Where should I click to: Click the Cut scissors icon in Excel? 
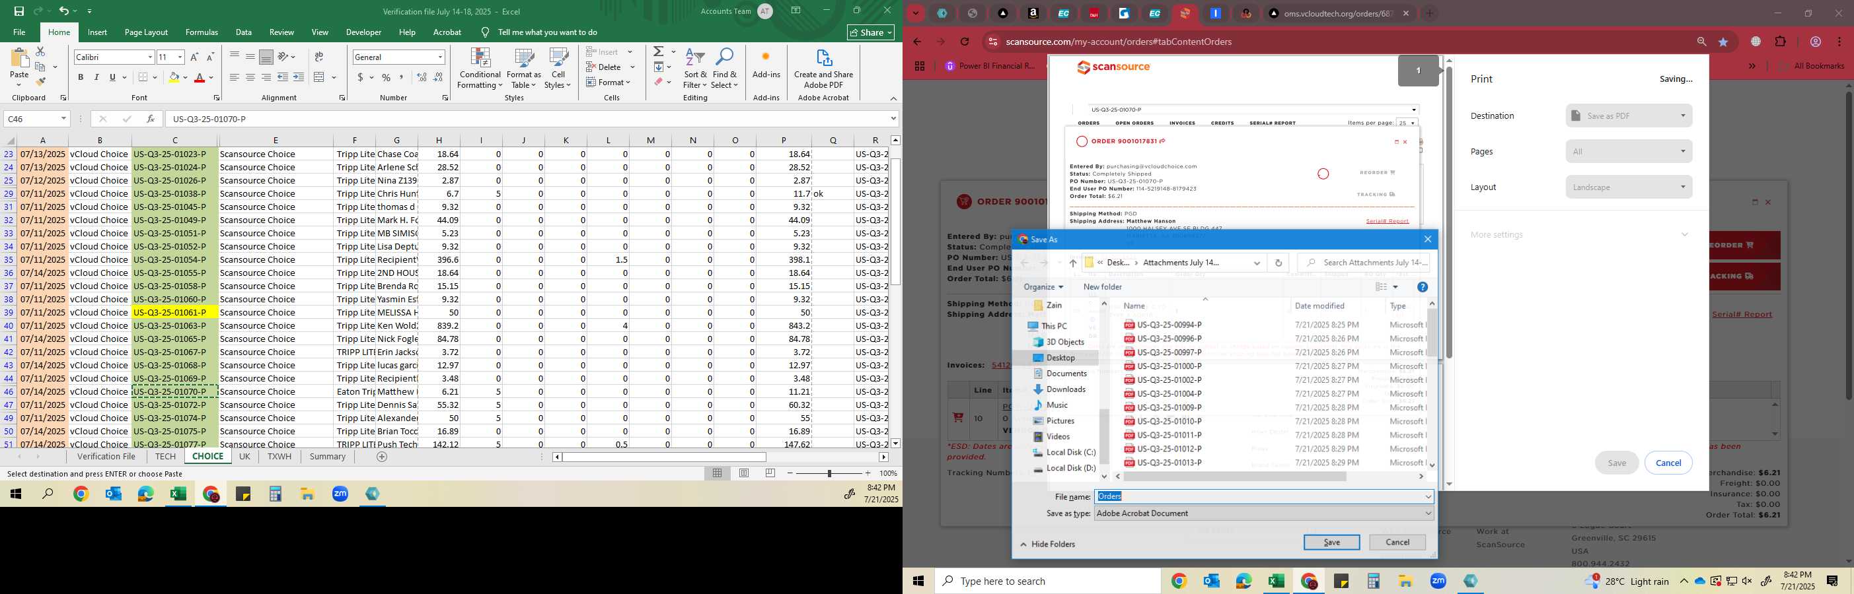[x=40, y=51]
